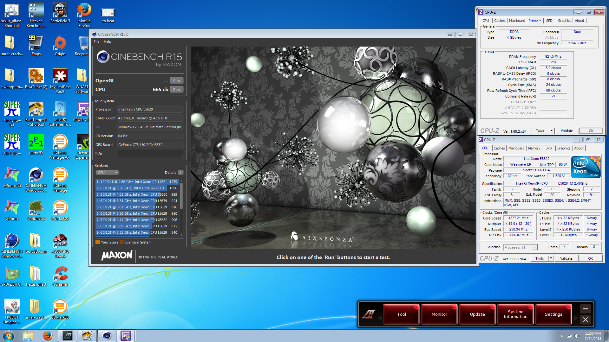Open the PCMark Vantage x64 icon
This screenshot has width=609, height=342.
60,147
